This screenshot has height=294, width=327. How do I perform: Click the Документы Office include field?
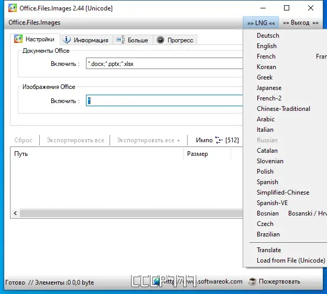[165, 63]
